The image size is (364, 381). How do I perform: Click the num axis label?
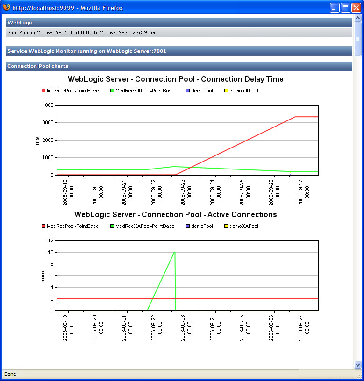pos(43,277)
